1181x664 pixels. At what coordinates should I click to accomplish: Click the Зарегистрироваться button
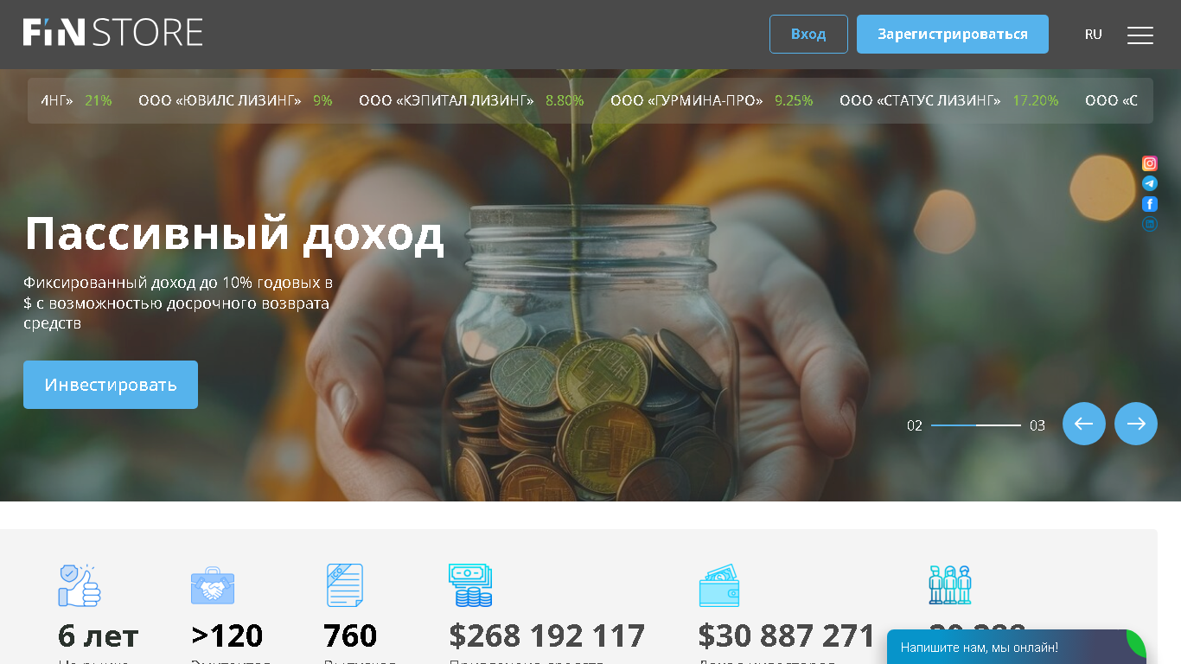(x=953, y=35)
